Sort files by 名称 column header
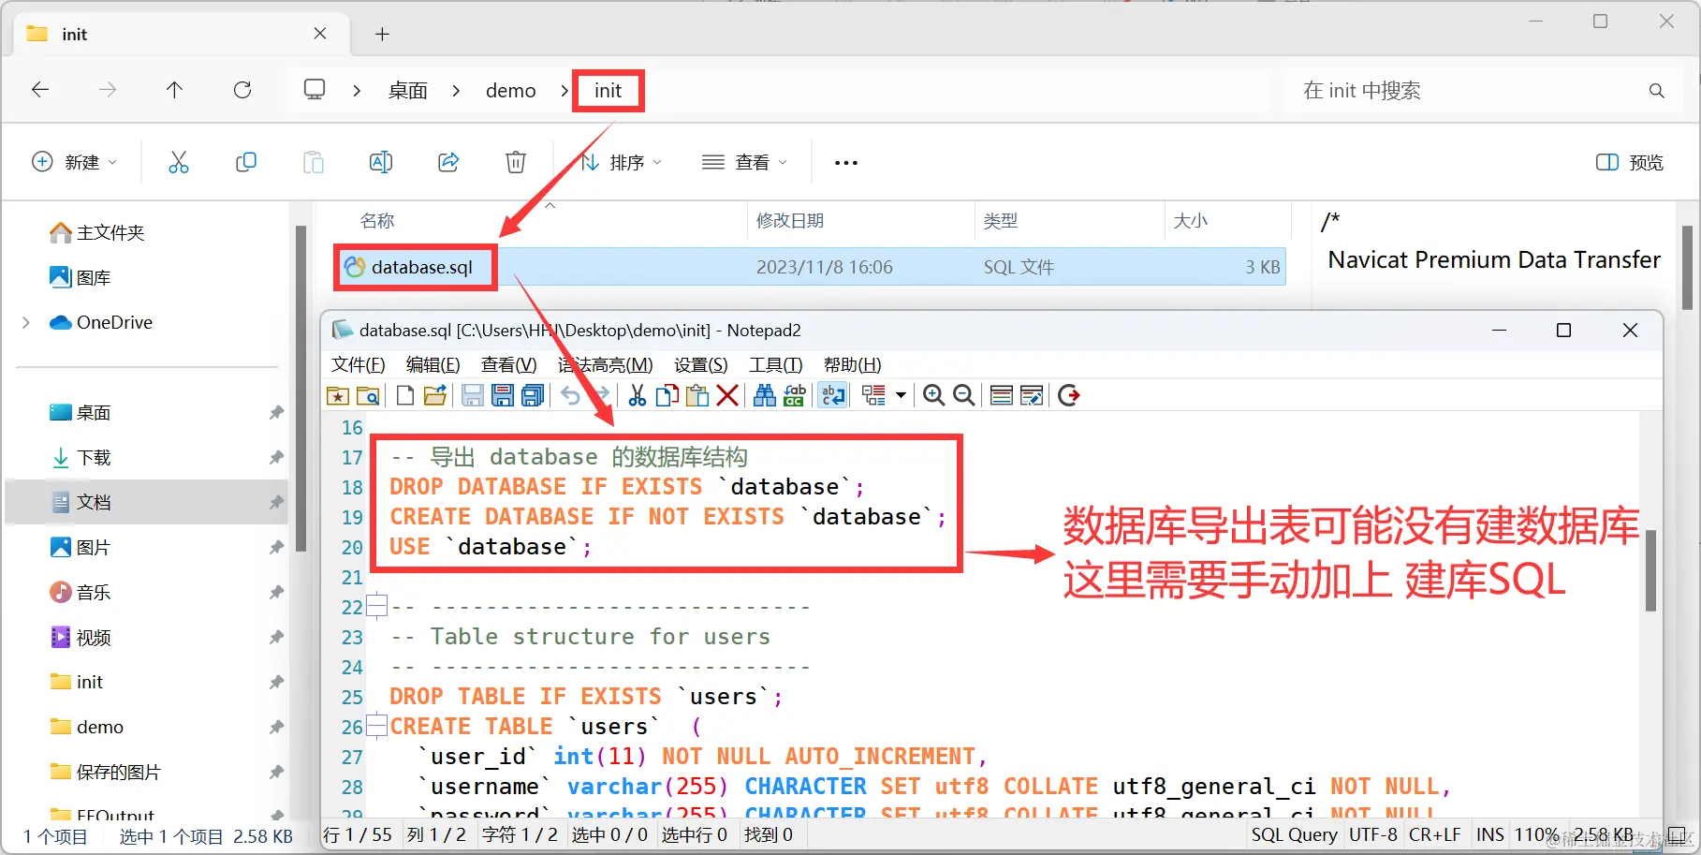The width and height of the screenshot is (1701, 855). pyautogui.click(x=378, y=220)
